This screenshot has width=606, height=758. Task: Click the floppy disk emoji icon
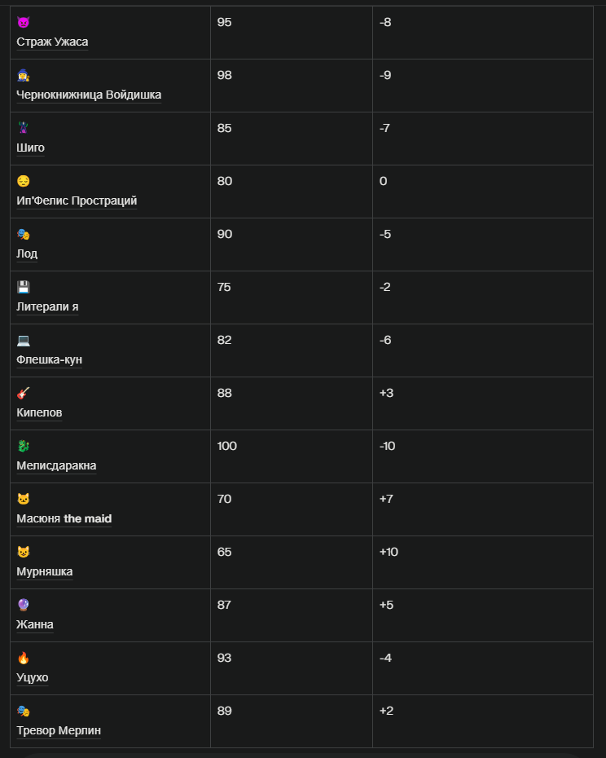click(x=23, y=287)
